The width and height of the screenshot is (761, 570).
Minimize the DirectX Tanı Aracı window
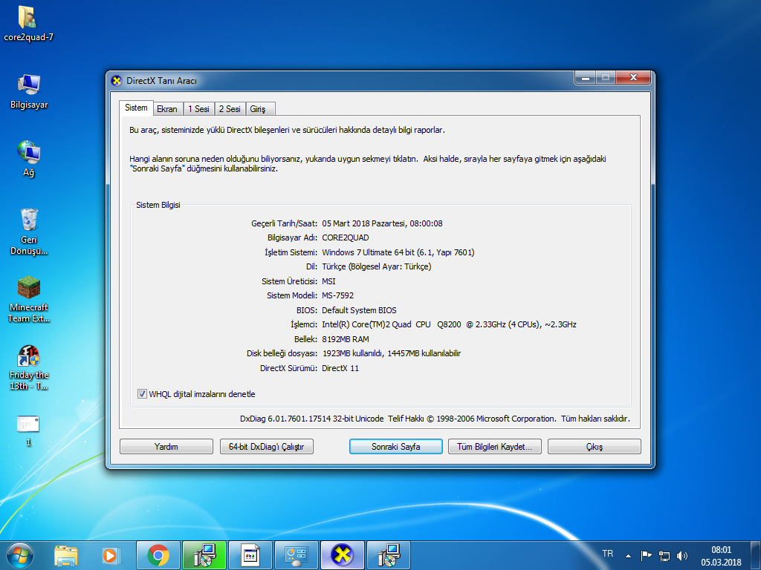[586, 77]
